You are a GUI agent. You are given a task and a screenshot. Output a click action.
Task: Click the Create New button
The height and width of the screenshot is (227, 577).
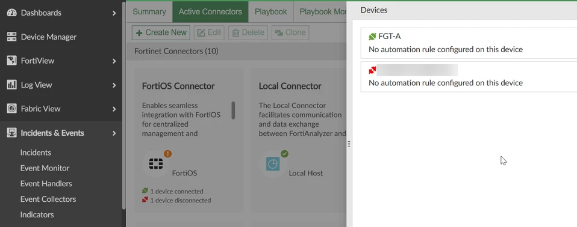161,32
